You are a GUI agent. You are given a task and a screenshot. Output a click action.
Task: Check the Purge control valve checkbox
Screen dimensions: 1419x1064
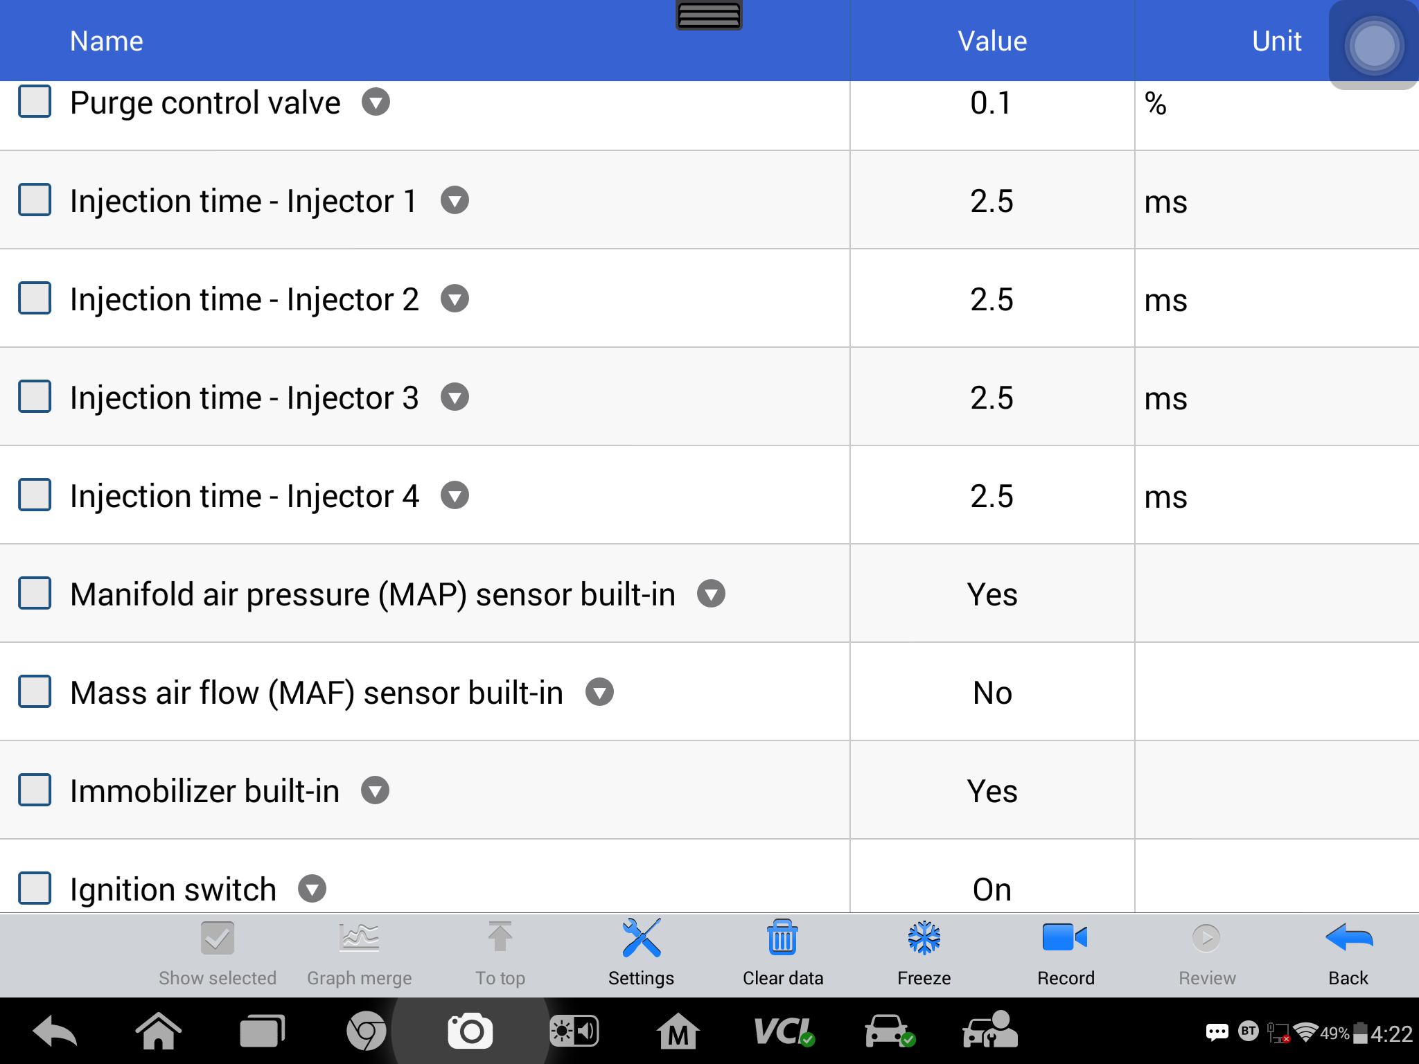point(35,102)
